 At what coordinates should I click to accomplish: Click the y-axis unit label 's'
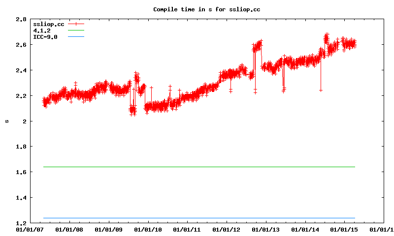6,121
